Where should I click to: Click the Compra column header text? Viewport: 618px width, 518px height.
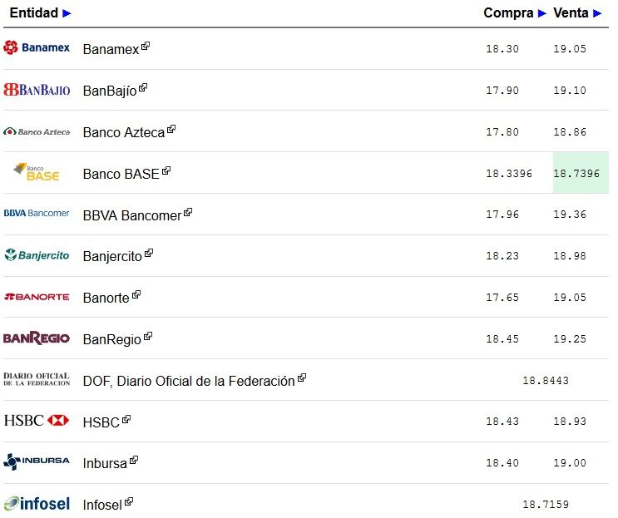(508, 12)
